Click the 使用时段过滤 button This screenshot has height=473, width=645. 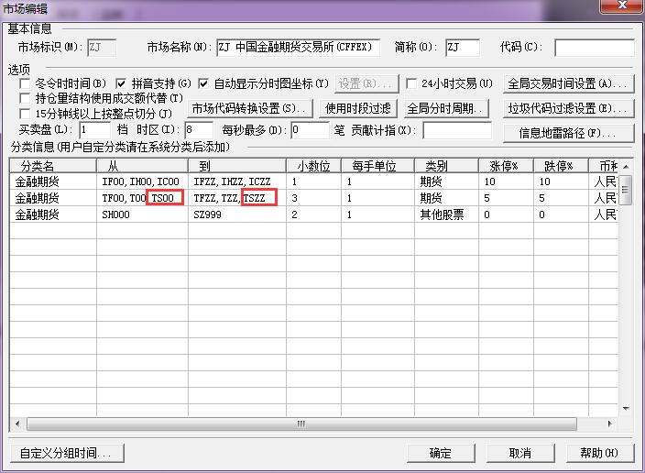pos(357,108)
